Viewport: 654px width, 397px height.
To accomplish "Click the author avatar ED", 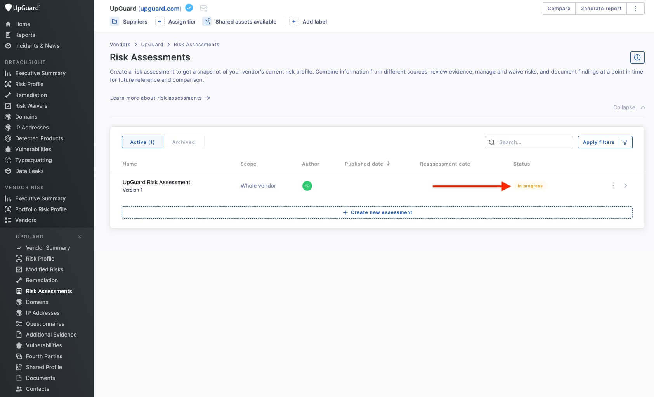I will coord(307,186).
